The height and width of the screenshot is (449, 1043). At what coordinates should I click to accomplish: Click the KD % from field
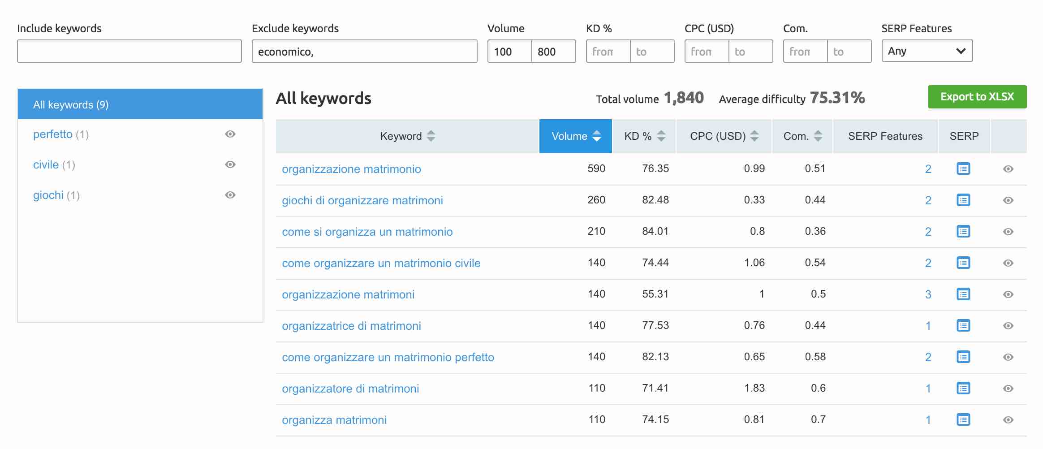pyautogui.click(x=608, y=51)
